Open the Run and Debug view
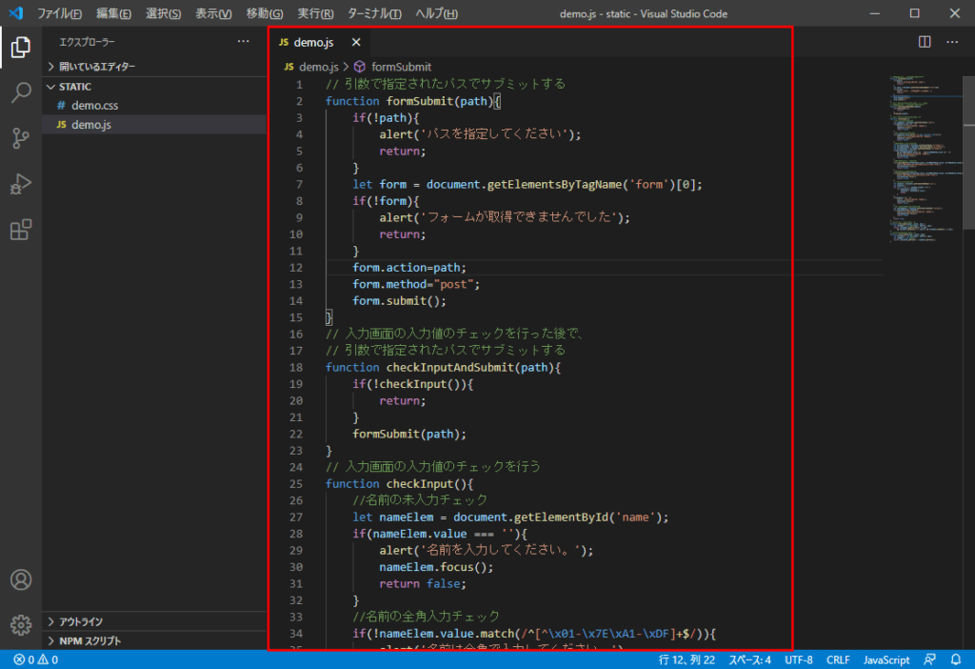 (23, 185)
